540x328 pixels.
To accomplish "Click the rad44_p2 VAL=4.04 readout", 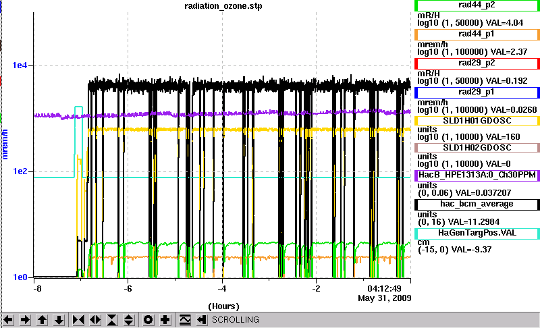I will pos(504,23).
